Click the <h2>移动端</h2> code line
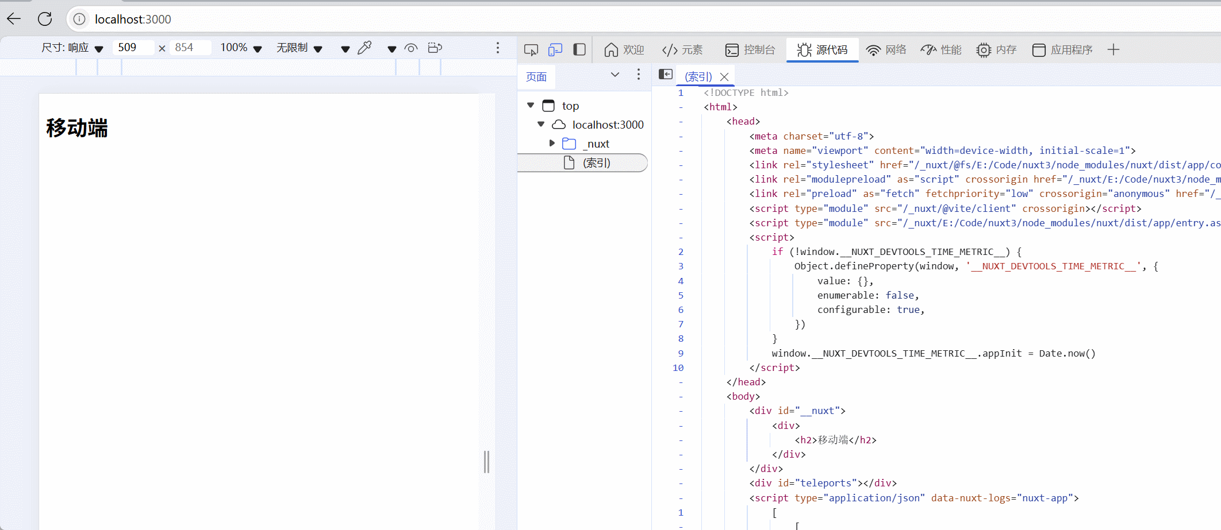The height and width of the screenshot is (530, 1221). pos(836,440)
